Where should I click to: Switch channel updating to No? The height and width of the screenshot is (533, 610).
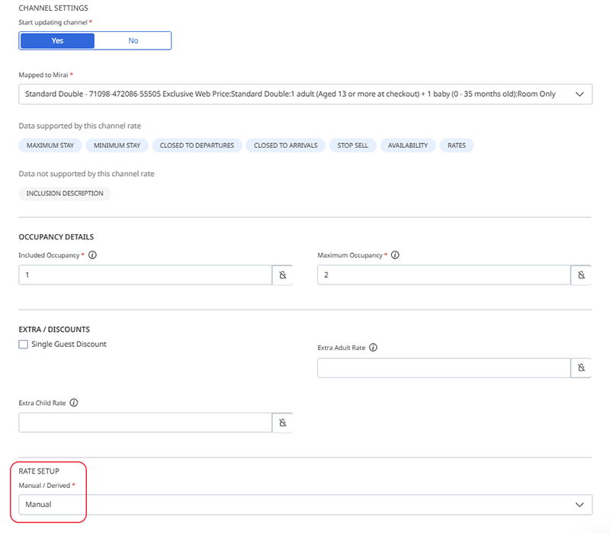133,40
